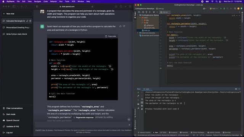Click the Wi-Fi icon in macOS menu bar
This screenshot has height=137, width=244.
(x=212, y=2)
